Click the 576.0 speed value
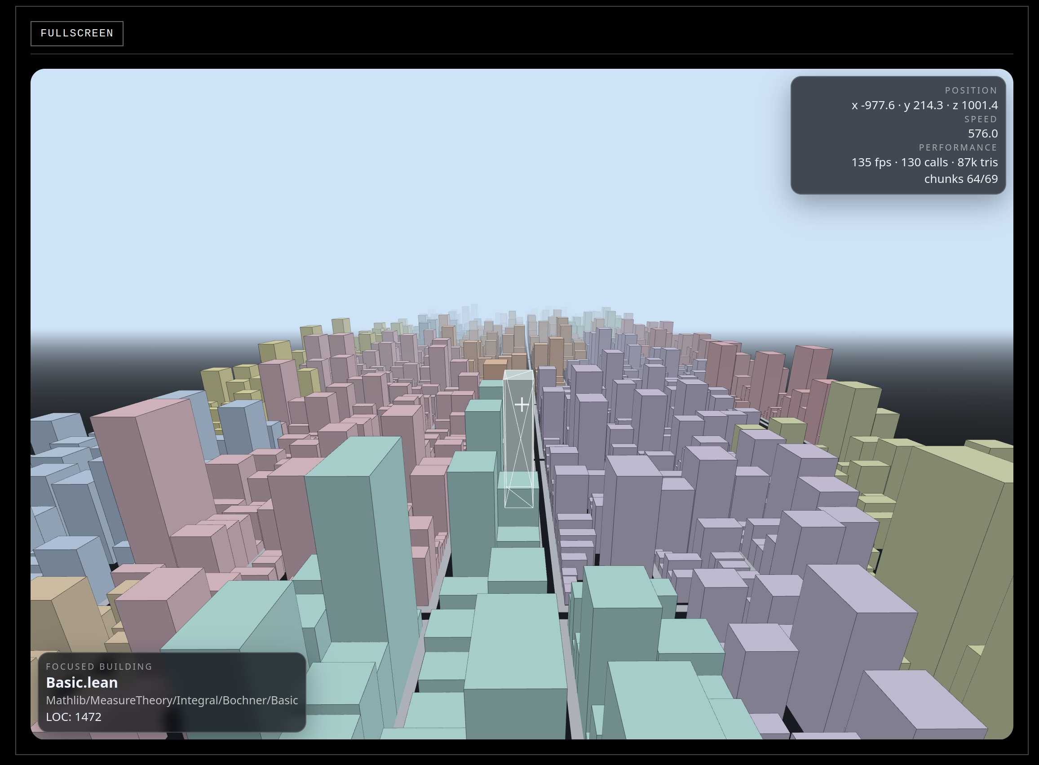The image size is (1039, 765). click(x=982, y=133)
